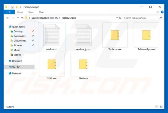Click the TablacusApp2 breadcrumb segment
Image resolution: width=168 pixels, height=113 pixels.
click(69, 18)
